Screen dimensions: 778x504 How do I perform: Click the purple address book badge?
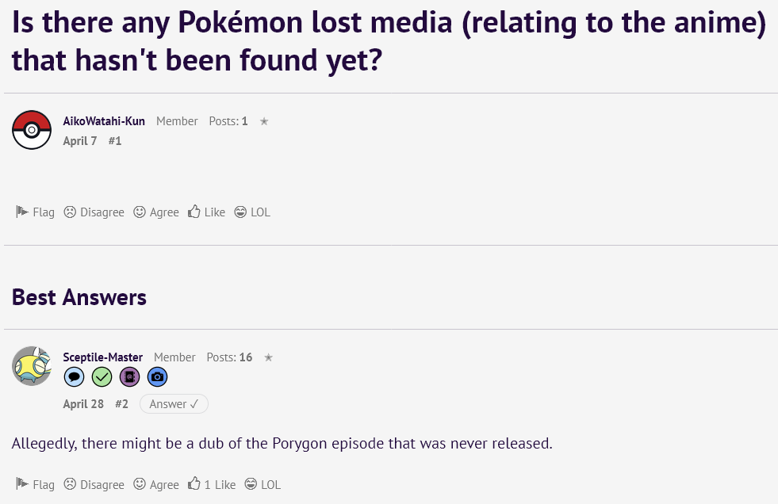[x=129, y=377]
